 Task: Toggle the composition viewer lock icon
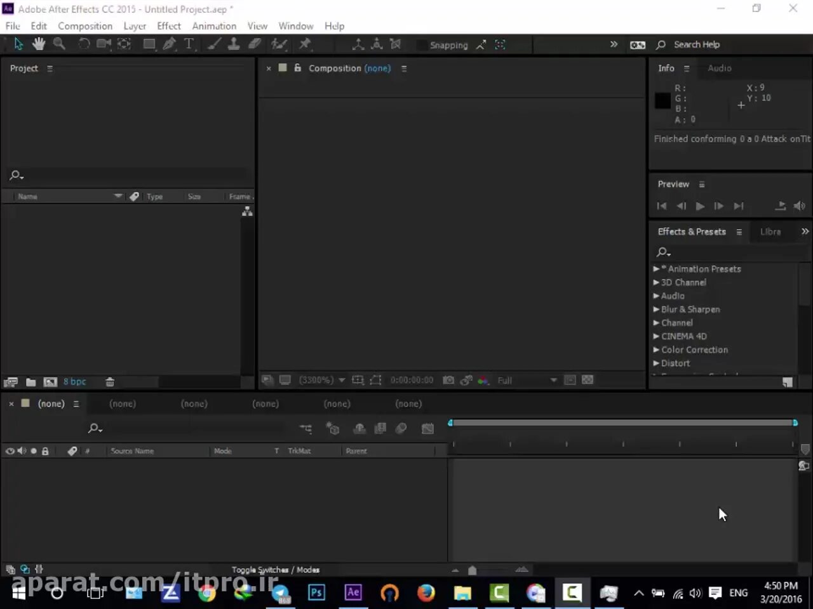click(297, 68)
